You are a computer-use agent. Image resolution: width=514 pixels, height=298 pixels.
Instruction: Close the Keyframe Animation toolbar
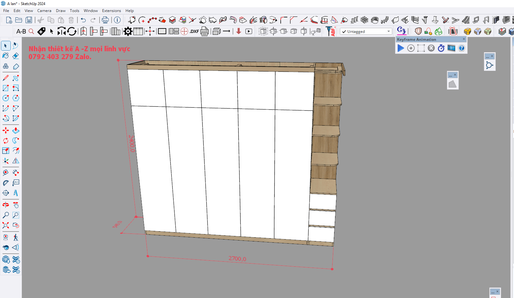[464, 39]
